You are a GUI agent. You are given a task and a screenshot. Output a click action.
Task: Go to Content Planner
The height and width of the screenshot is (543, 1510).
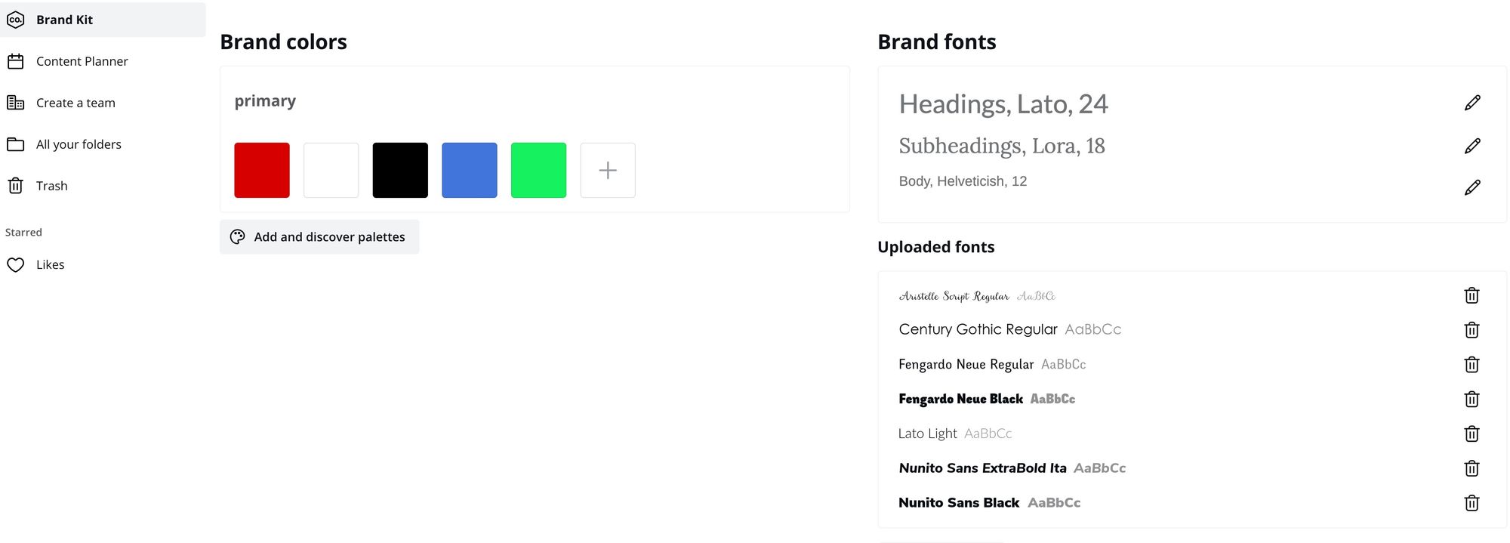82,61
